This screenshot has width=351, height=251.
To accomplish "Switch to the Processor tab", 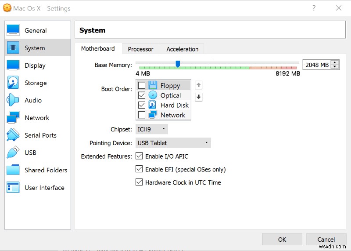I will pos(140,49).
